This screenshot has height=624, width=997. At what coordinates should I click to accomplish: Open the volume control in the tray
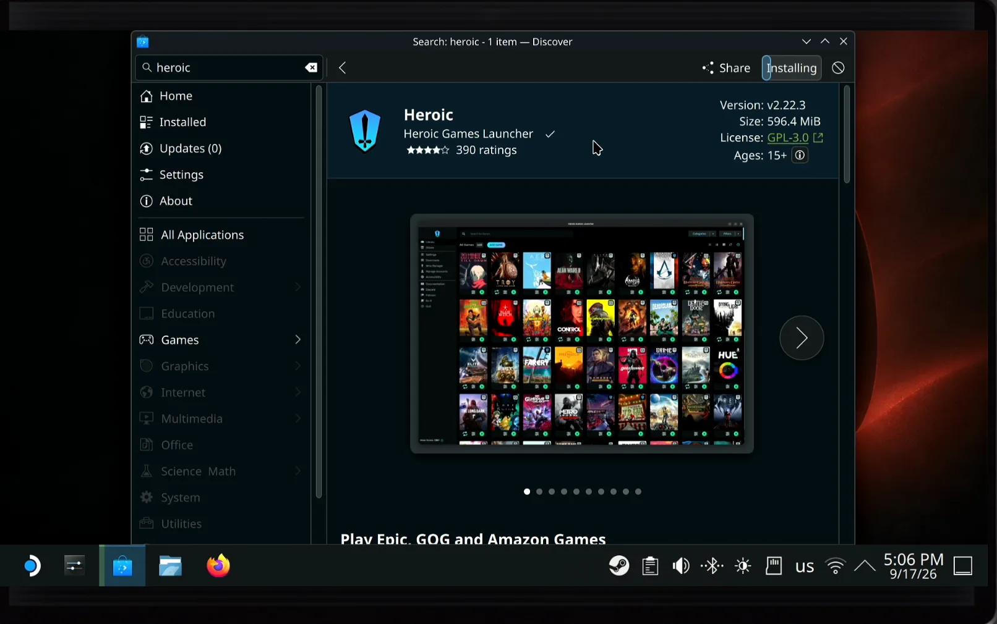[681, 566]
